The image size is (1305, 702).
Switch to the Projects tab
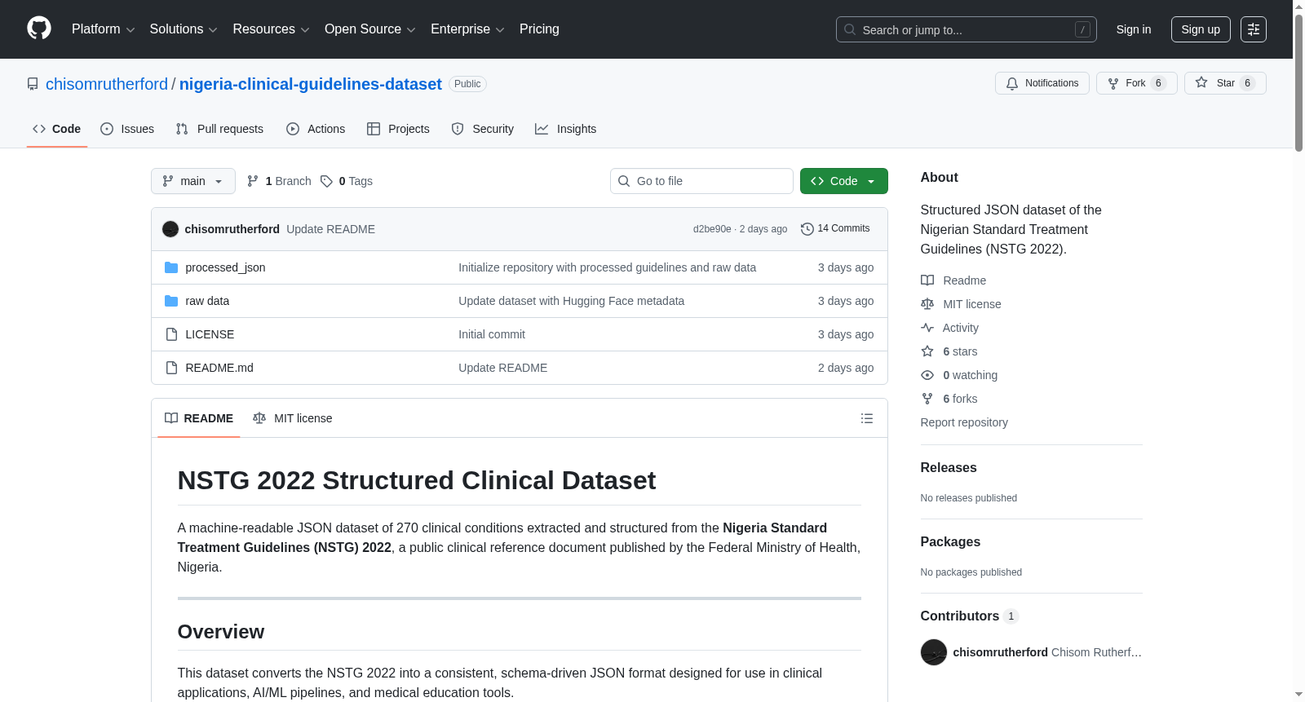tap(398, 129)
